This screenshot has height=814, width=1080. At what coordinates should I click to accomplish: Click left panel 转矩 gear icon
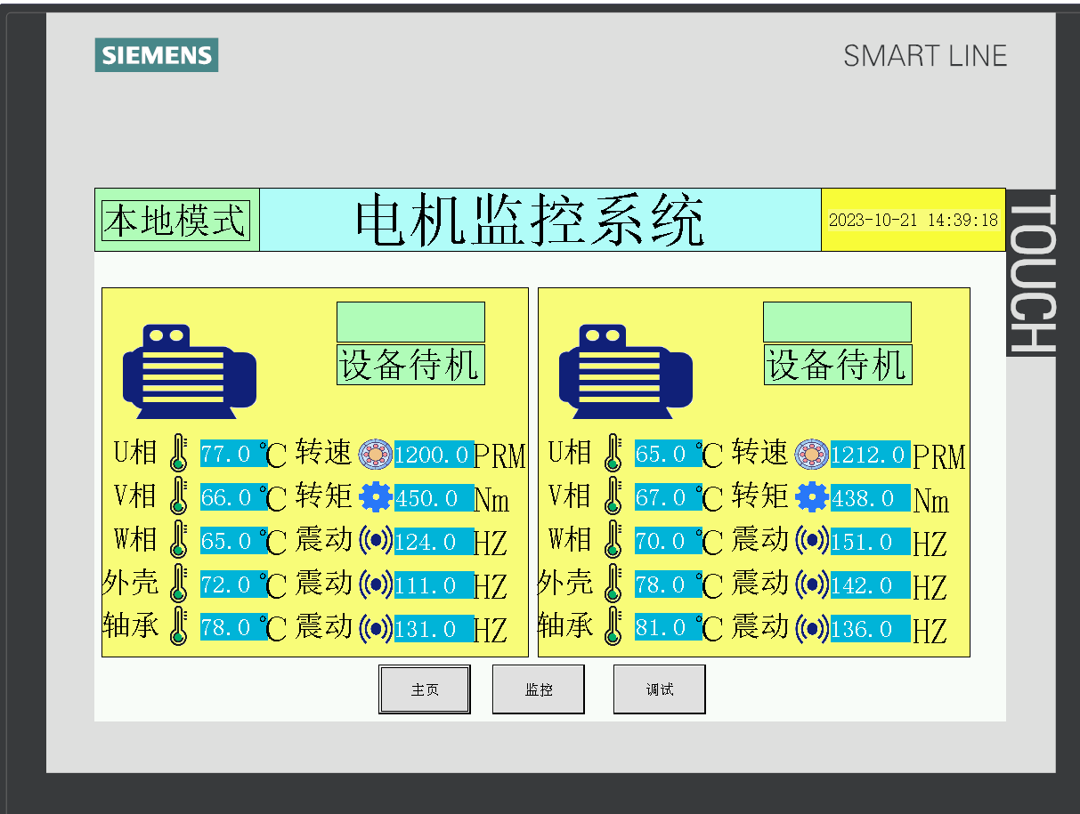click(375, 497)
